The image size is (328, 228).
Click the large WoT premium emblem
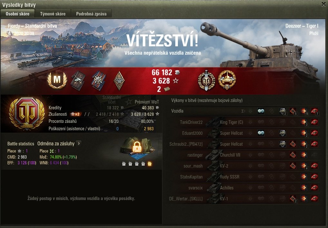pyautogui.click(x=27, y=114)
